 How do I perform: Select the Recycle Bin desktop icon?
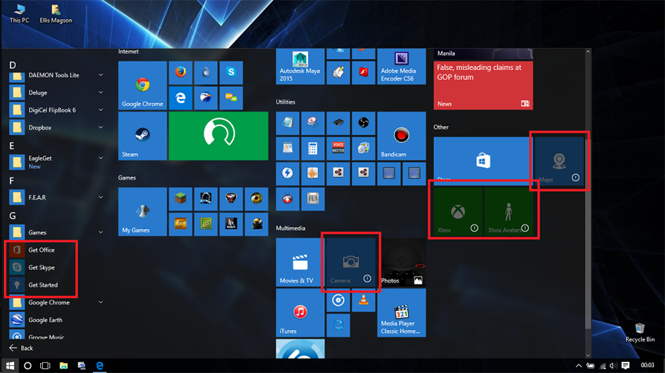(640, 333)
